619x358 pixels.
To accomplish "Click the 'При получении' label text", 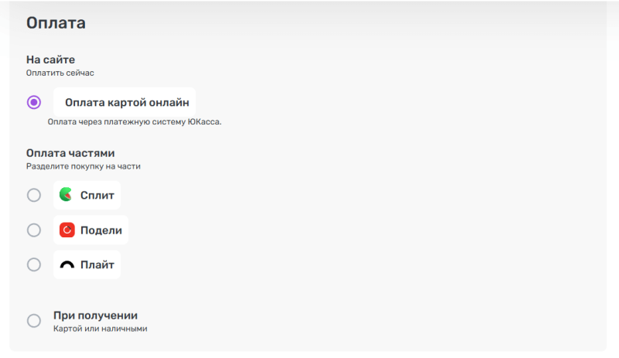I will 95,315.
